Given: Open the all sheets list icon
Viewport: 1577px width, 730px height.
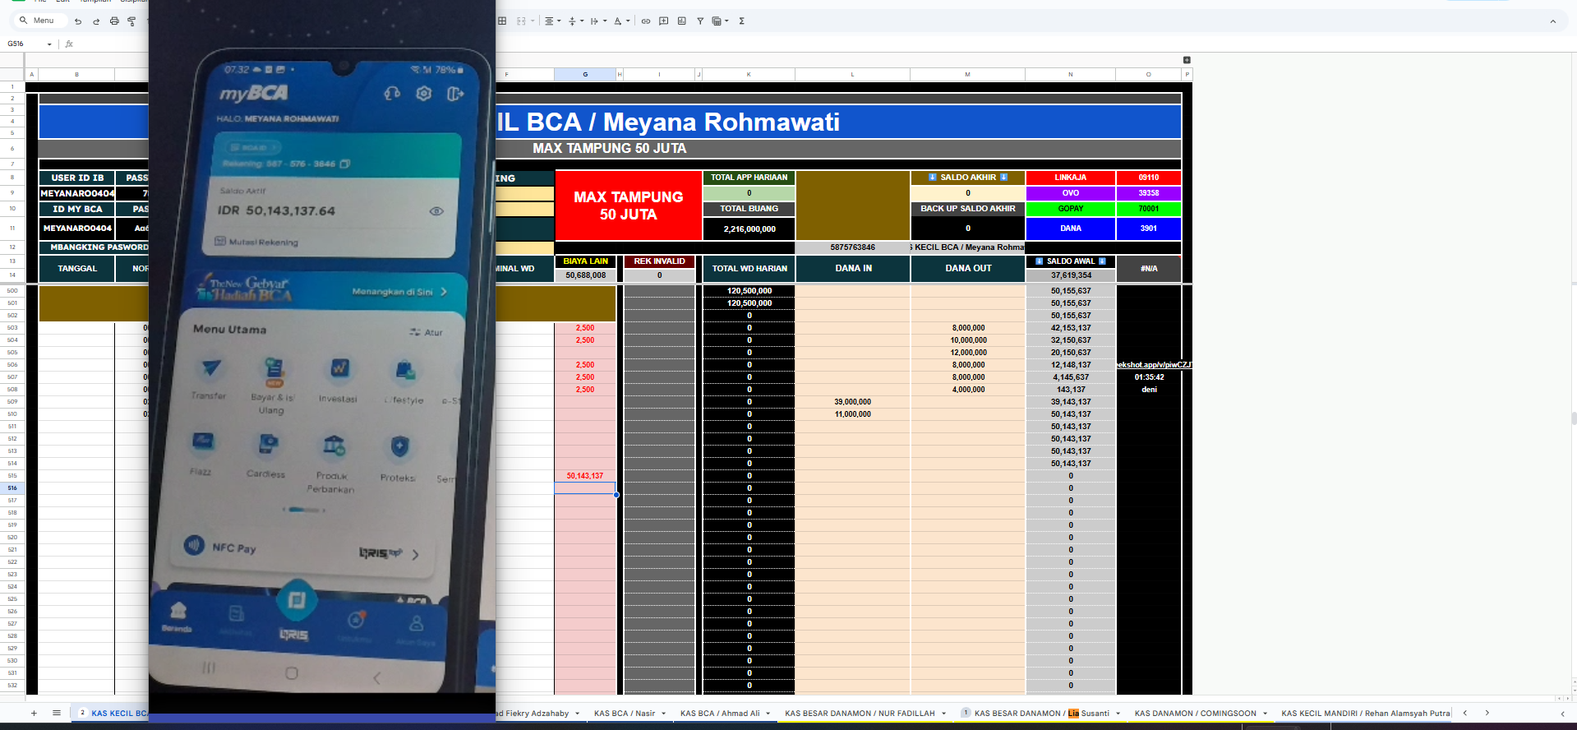Looking at the screenshot, I should 57,714.
